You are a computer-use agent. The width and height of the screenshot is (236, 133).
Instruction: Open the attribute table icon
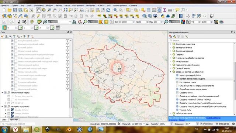pyautogui.click(x=149, y=10)
